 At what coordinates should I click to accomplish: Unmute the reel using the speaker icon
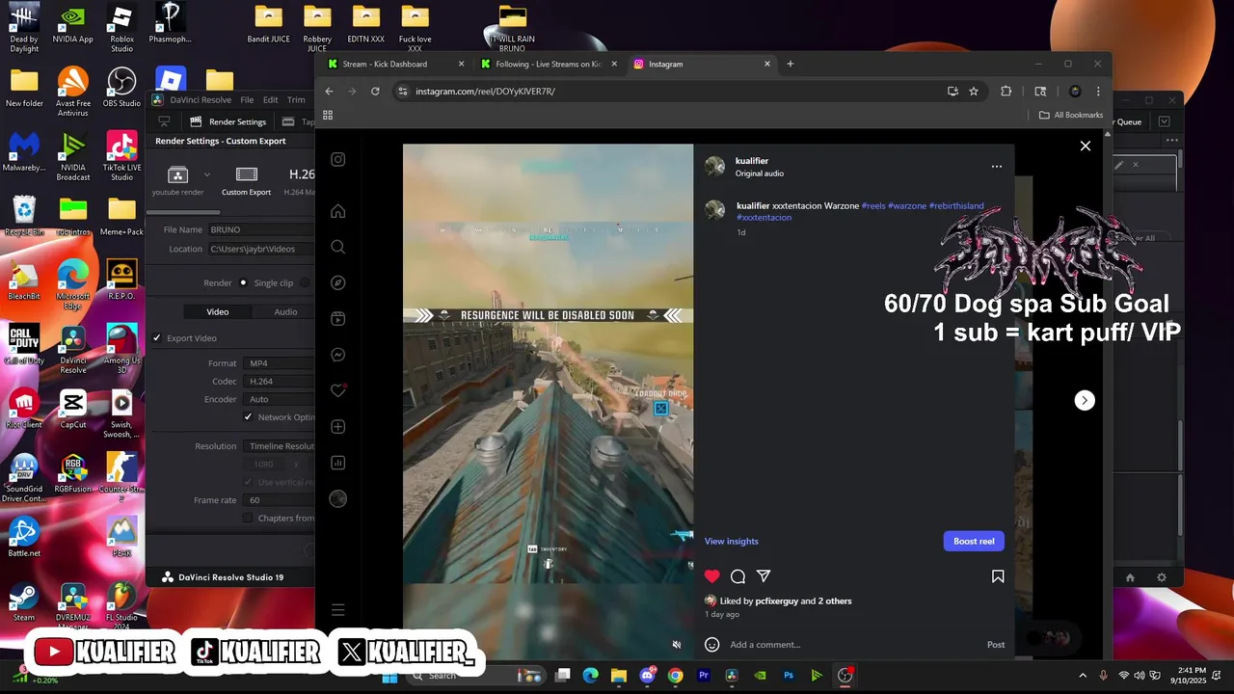pos(677,644)
